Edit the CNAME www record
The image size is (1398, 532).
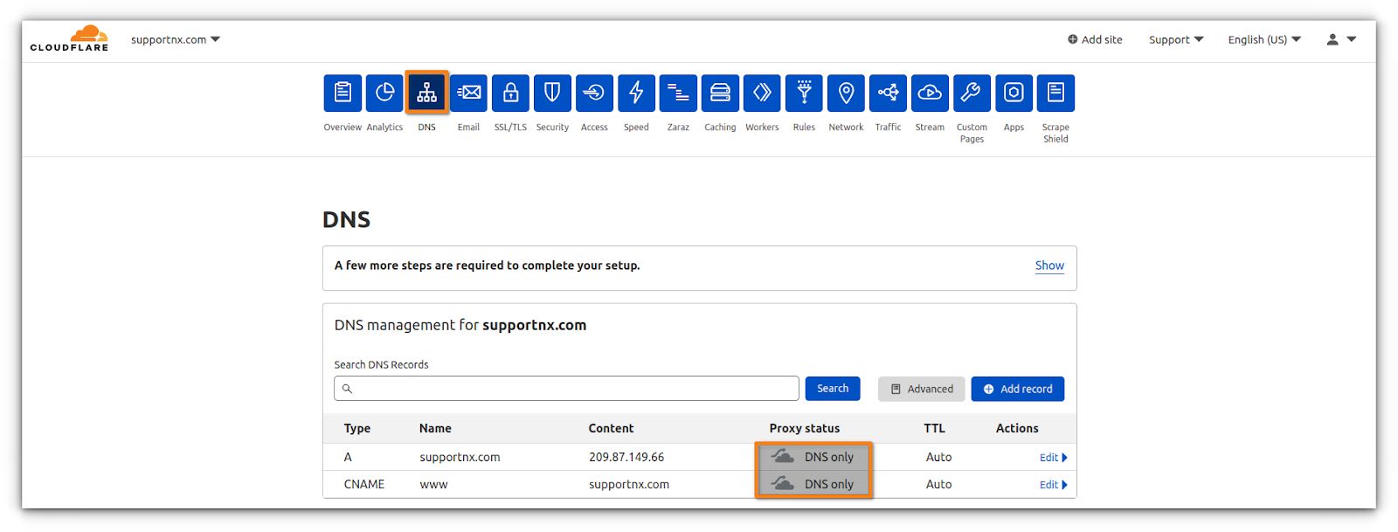(x=1053, y=485)
